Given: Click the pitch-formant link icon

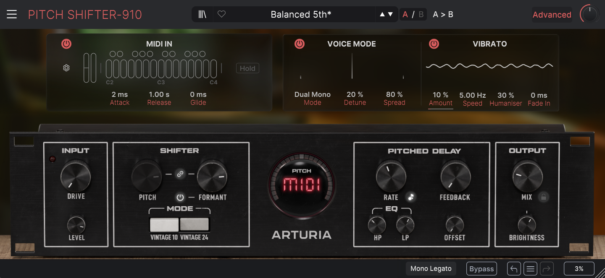Looking at the screenshot, I should tap(180, 174).
